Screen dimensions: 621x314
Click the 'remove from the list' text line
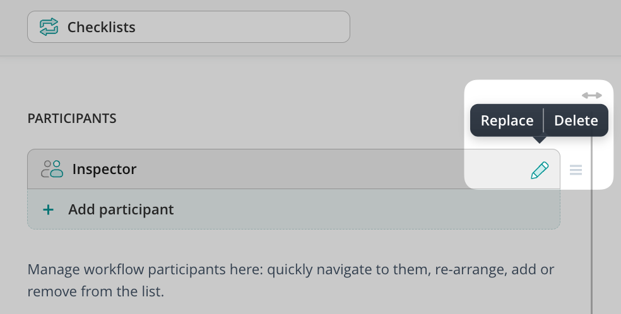point(95,293)
